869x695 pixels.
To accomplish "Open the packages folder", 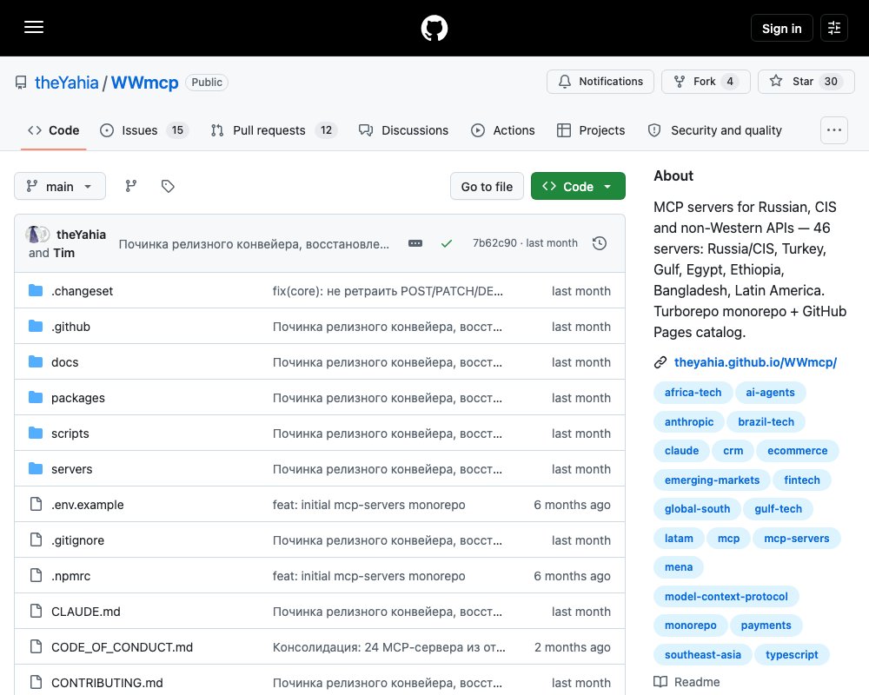I will [x=78, y=398].
